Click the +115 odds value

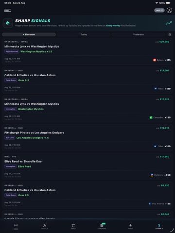168,60
